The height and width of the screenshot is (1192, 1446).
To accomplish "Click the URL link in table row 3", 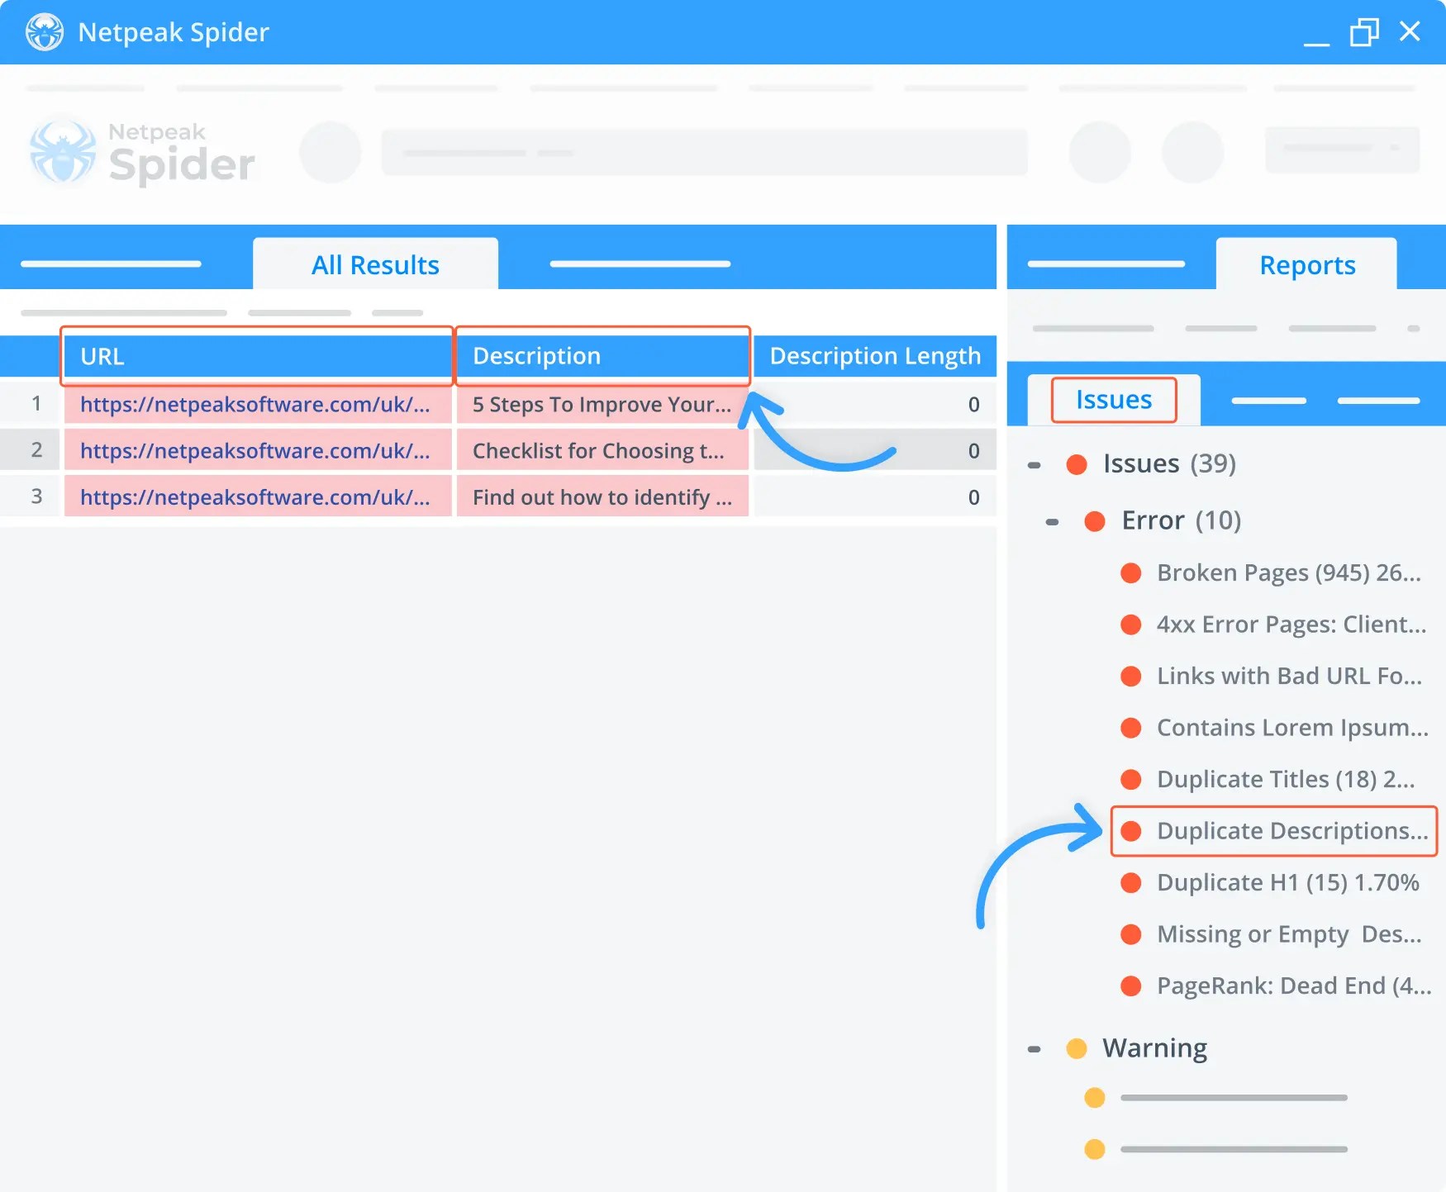I will (x=254, y=496).
